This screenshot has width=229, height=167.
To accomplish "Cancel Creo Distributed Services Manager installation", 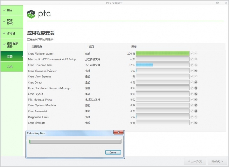I will 196,88.
